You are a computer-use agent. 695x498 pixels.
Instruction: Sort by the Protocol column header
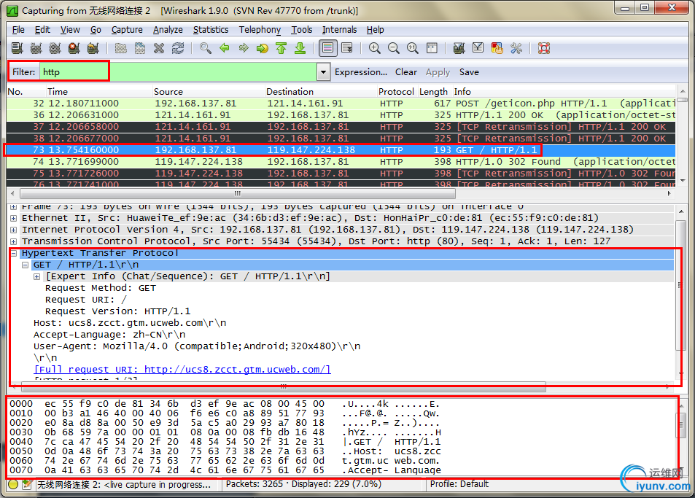tap(396, 92)
